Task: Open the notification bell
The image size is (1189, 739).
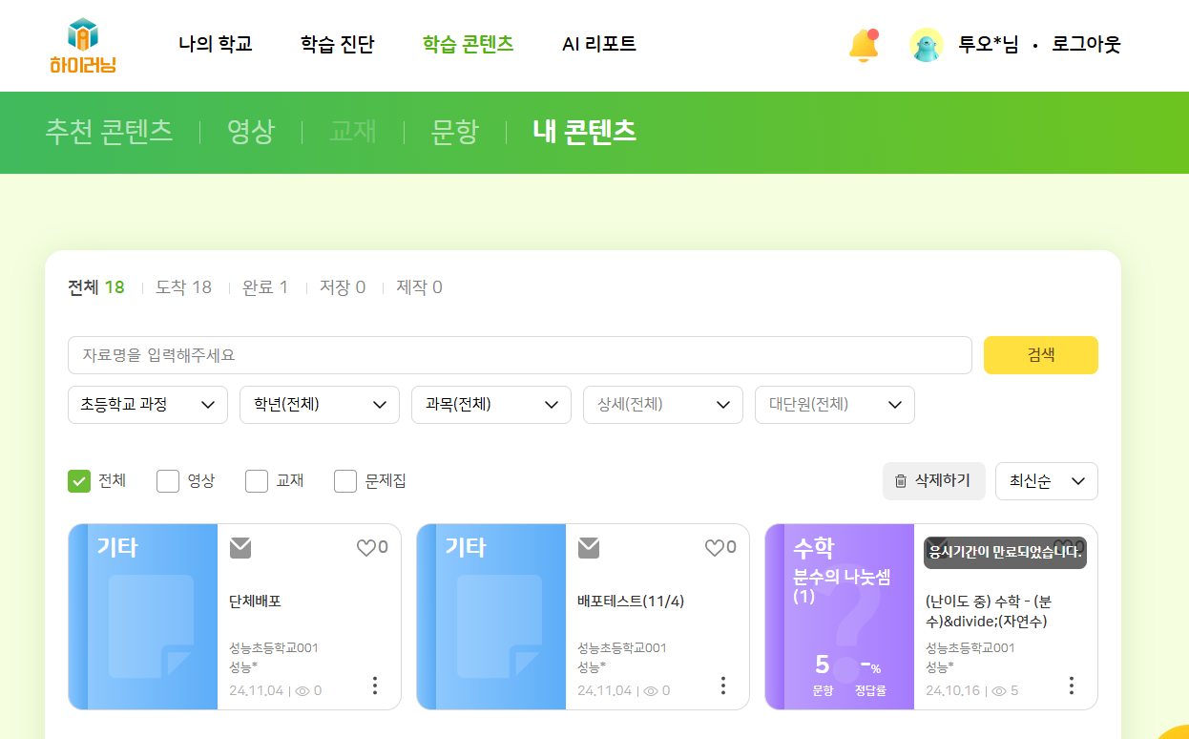Action: pos(864,45)
